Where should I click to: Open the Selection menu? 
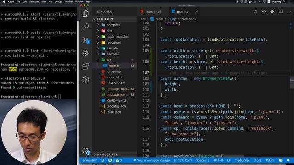(34, 2)
